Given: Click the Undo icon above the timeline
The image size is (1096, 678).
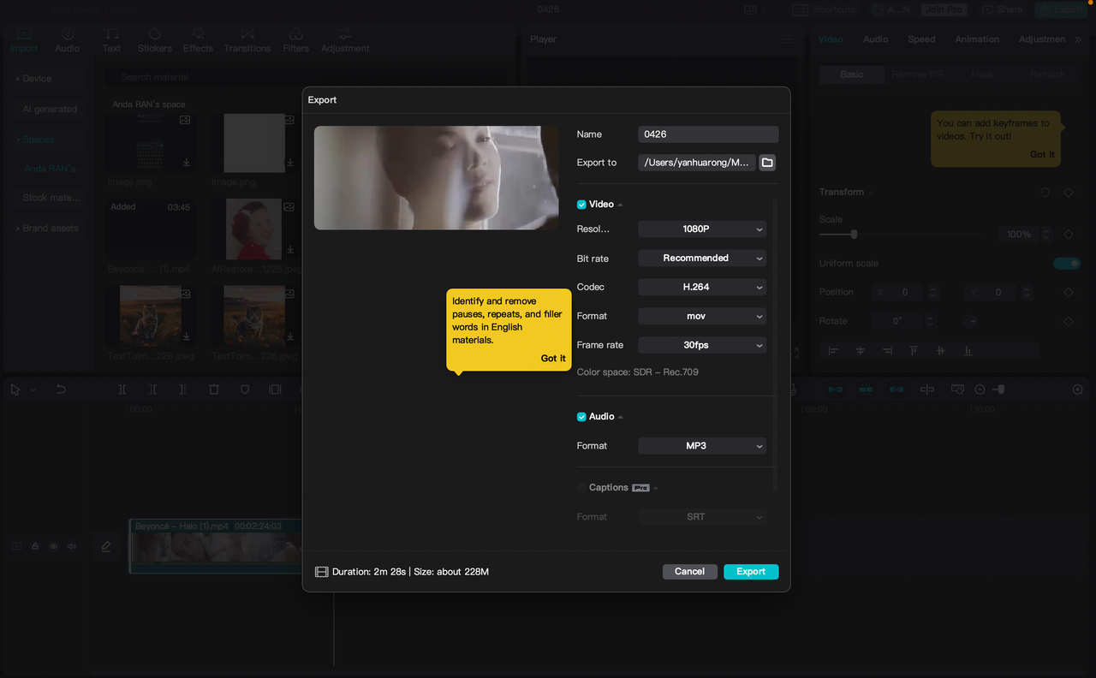Looking at the screenshot, I should click(60, 389).
